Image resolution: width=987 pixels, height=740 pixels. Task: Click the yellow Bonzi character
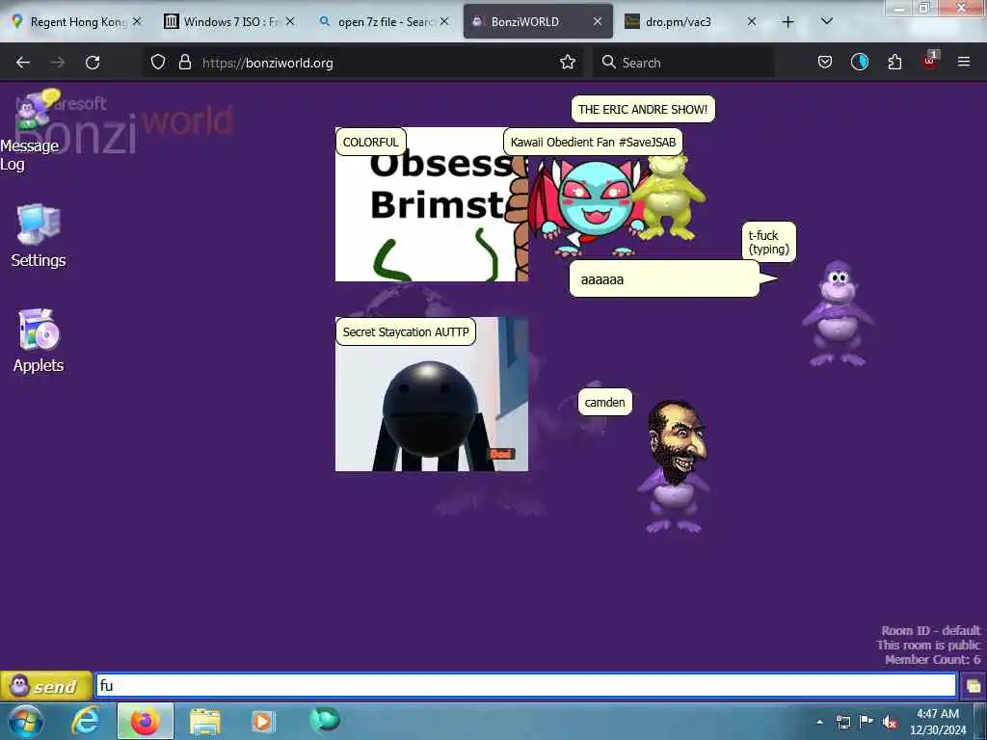[671, 197]
